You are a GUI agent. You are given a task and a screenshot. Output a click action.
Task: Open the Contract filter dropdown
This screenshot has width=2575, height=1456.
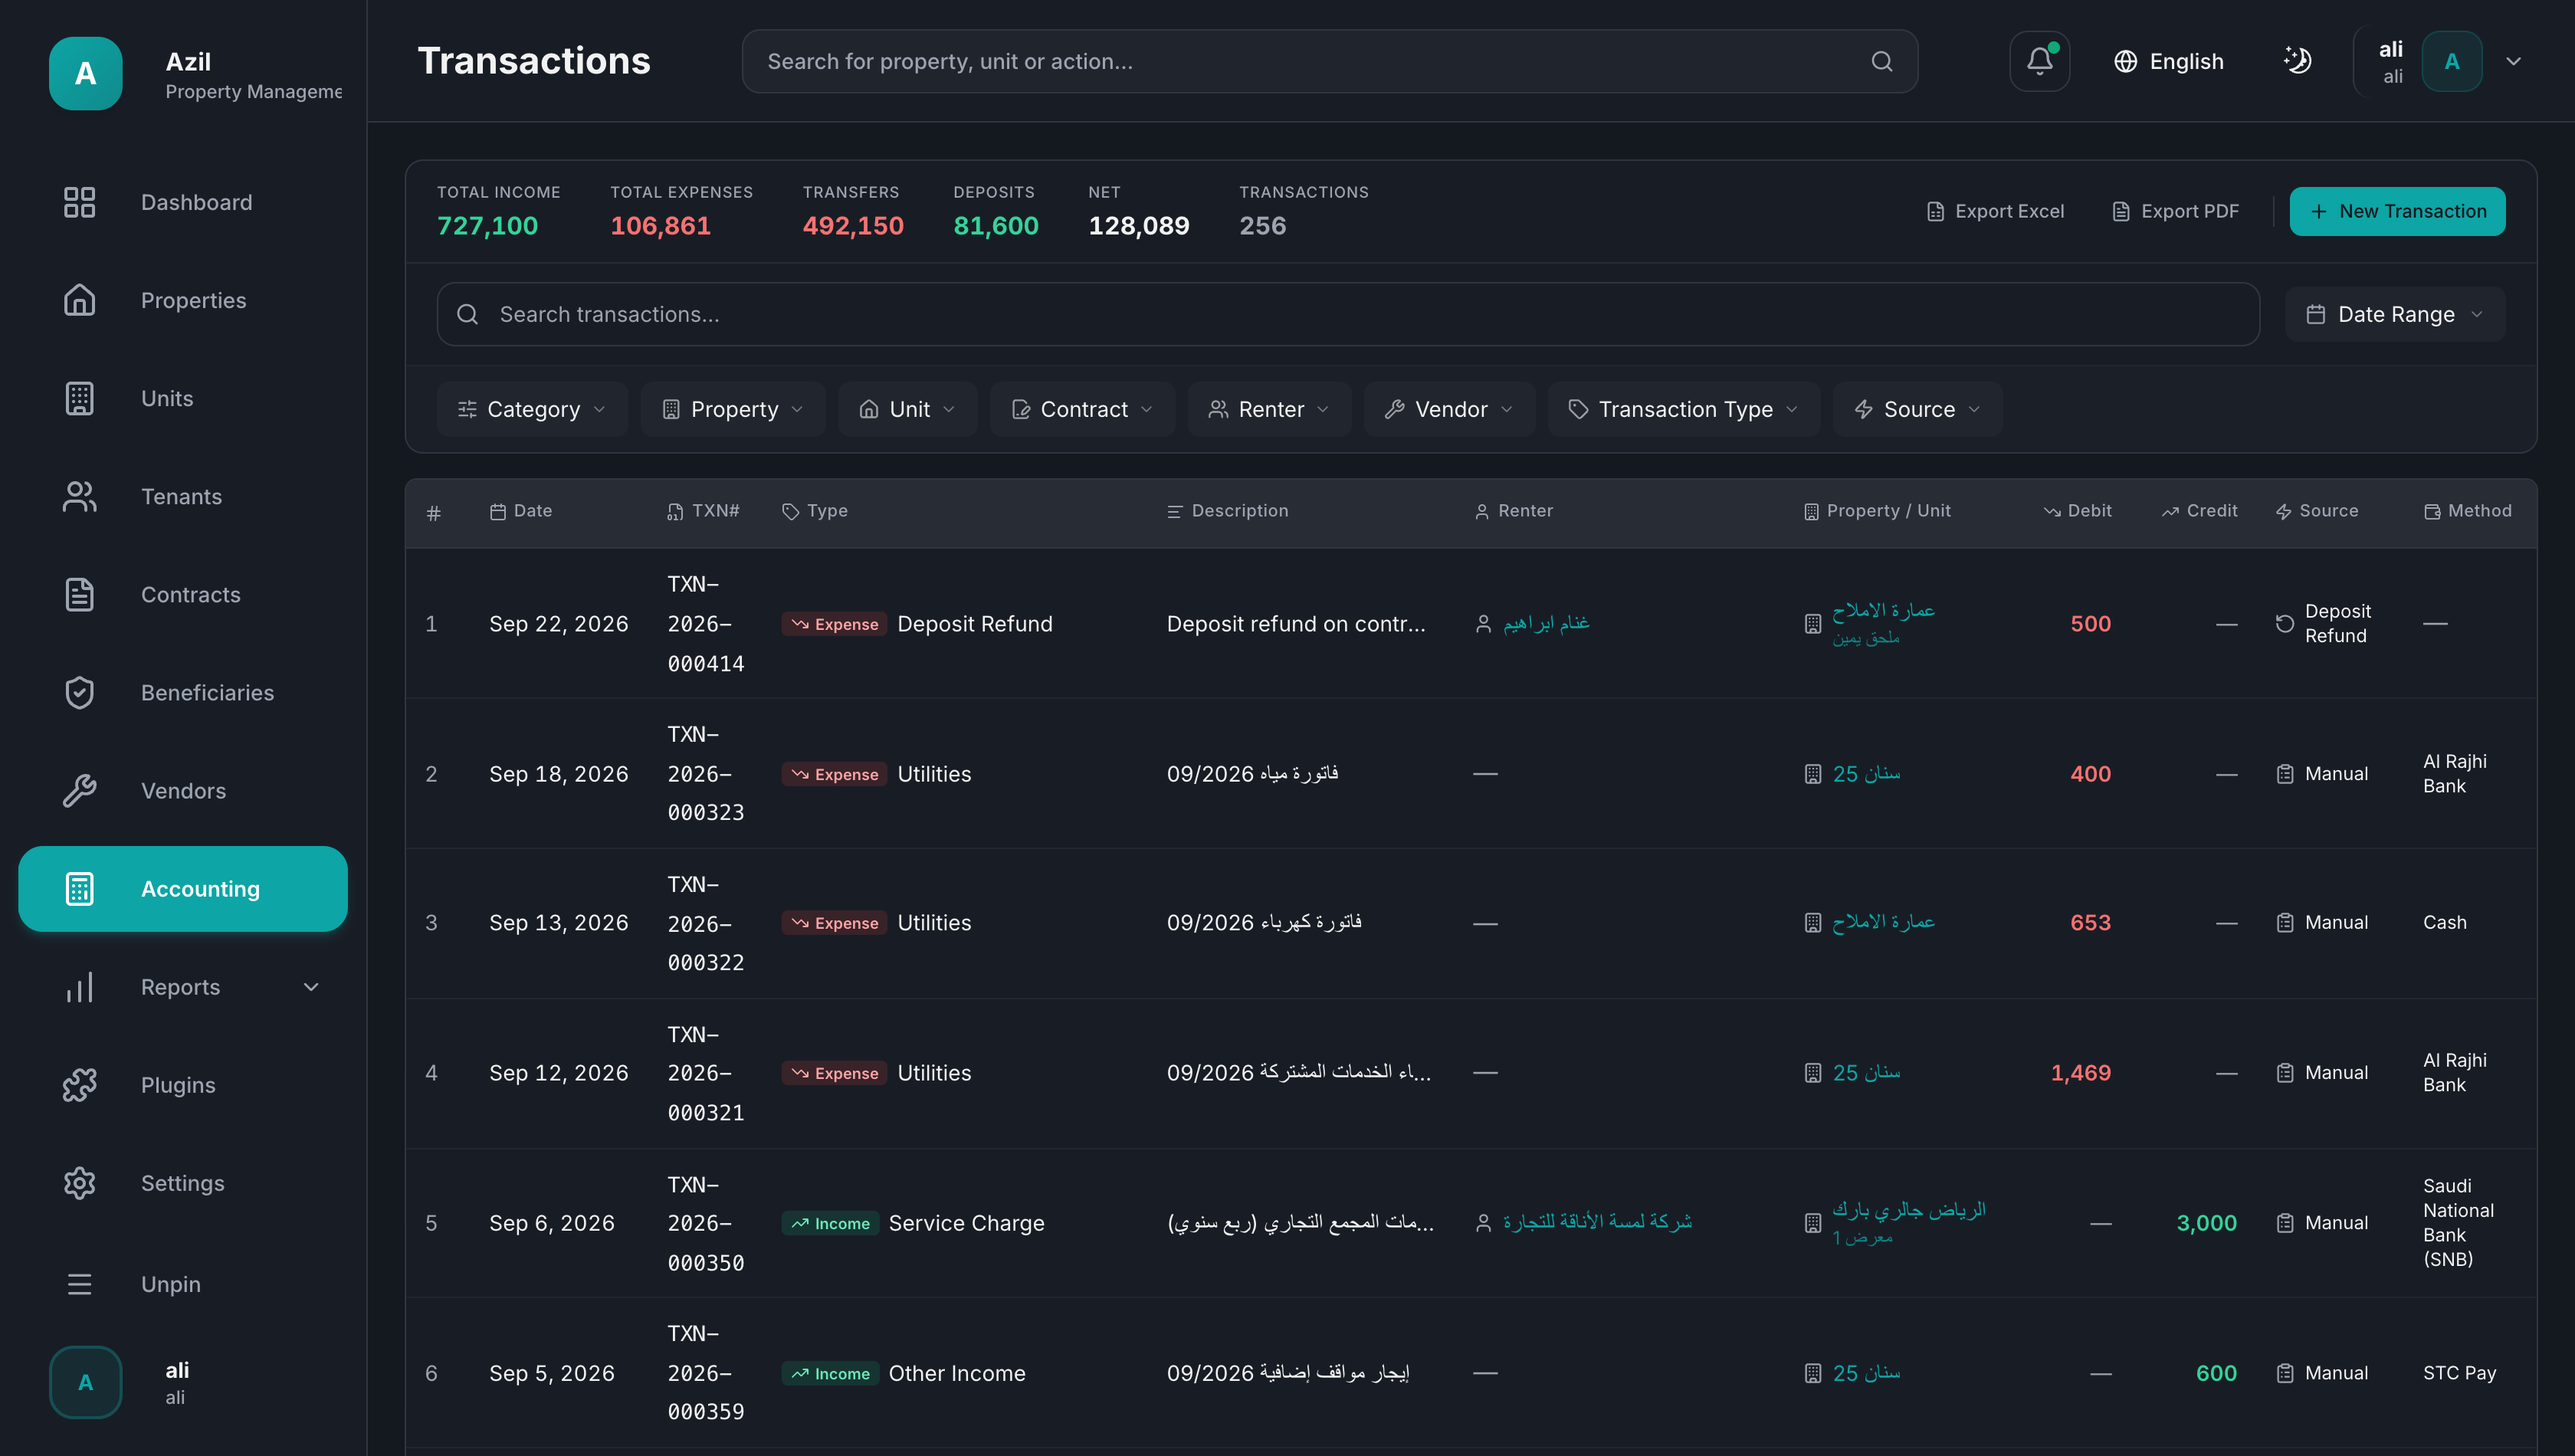click(1082, 409)
